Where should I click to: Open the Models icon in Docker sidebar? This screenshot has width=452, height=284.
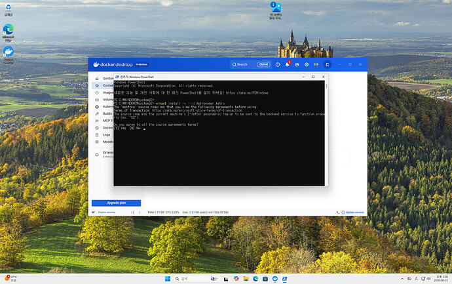click(97, 142)
